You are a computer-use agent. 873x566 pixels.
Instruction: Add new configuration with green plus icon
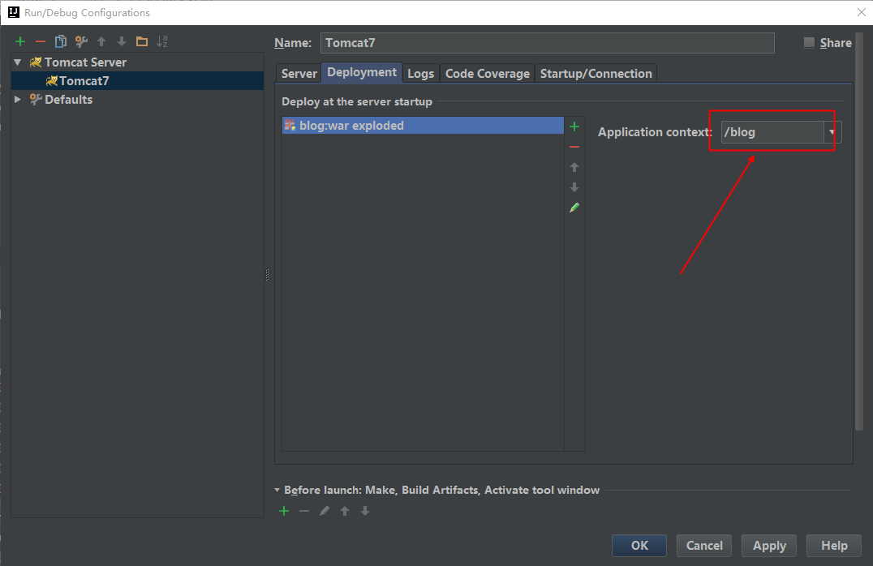pos(20,41)
